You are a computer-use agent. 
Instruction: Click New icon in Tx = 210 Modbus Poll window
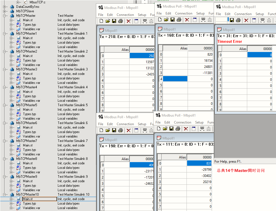[102, 21]
